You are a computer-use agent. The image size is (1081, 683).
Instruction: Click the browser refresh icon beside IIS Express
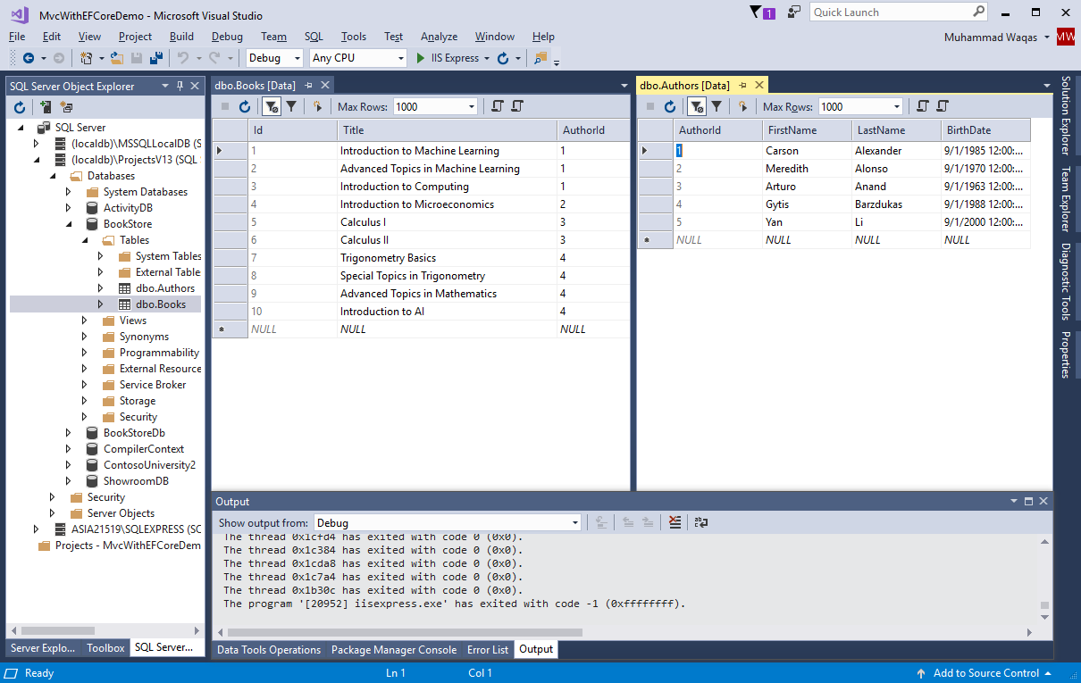click(x=503, y=58)
